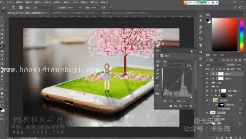246x139 pixels.
Task: Hide the curves layer with black mask
Action: click(x=207, y=95)
